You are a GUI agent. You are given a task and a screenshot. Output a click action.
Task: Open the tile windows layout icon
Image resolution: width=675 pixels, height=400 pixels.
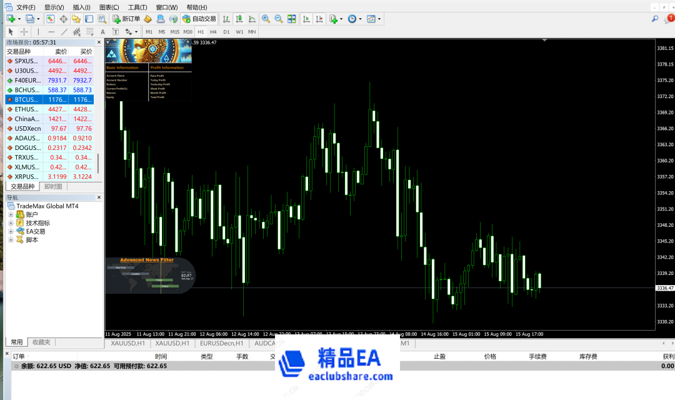pyautogui.click(x=291, y=19)
